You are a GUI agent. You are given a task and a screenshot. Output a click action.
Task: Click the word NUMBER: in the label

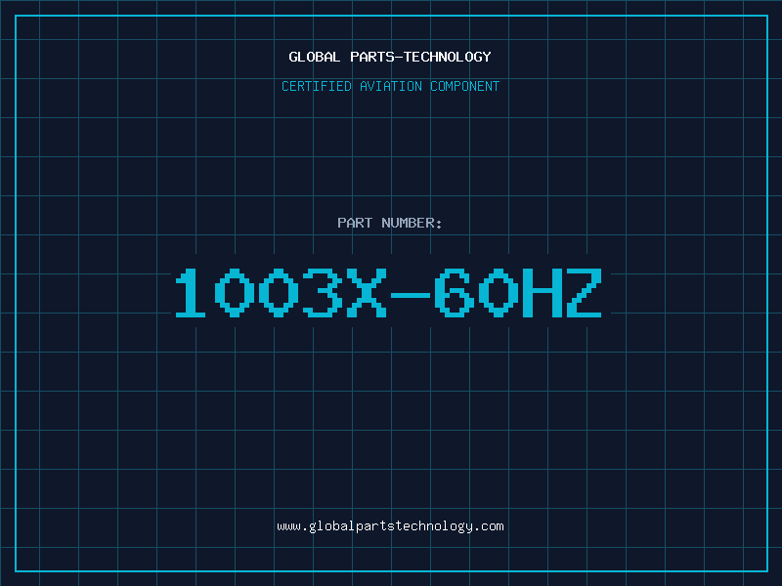point(412,223)
